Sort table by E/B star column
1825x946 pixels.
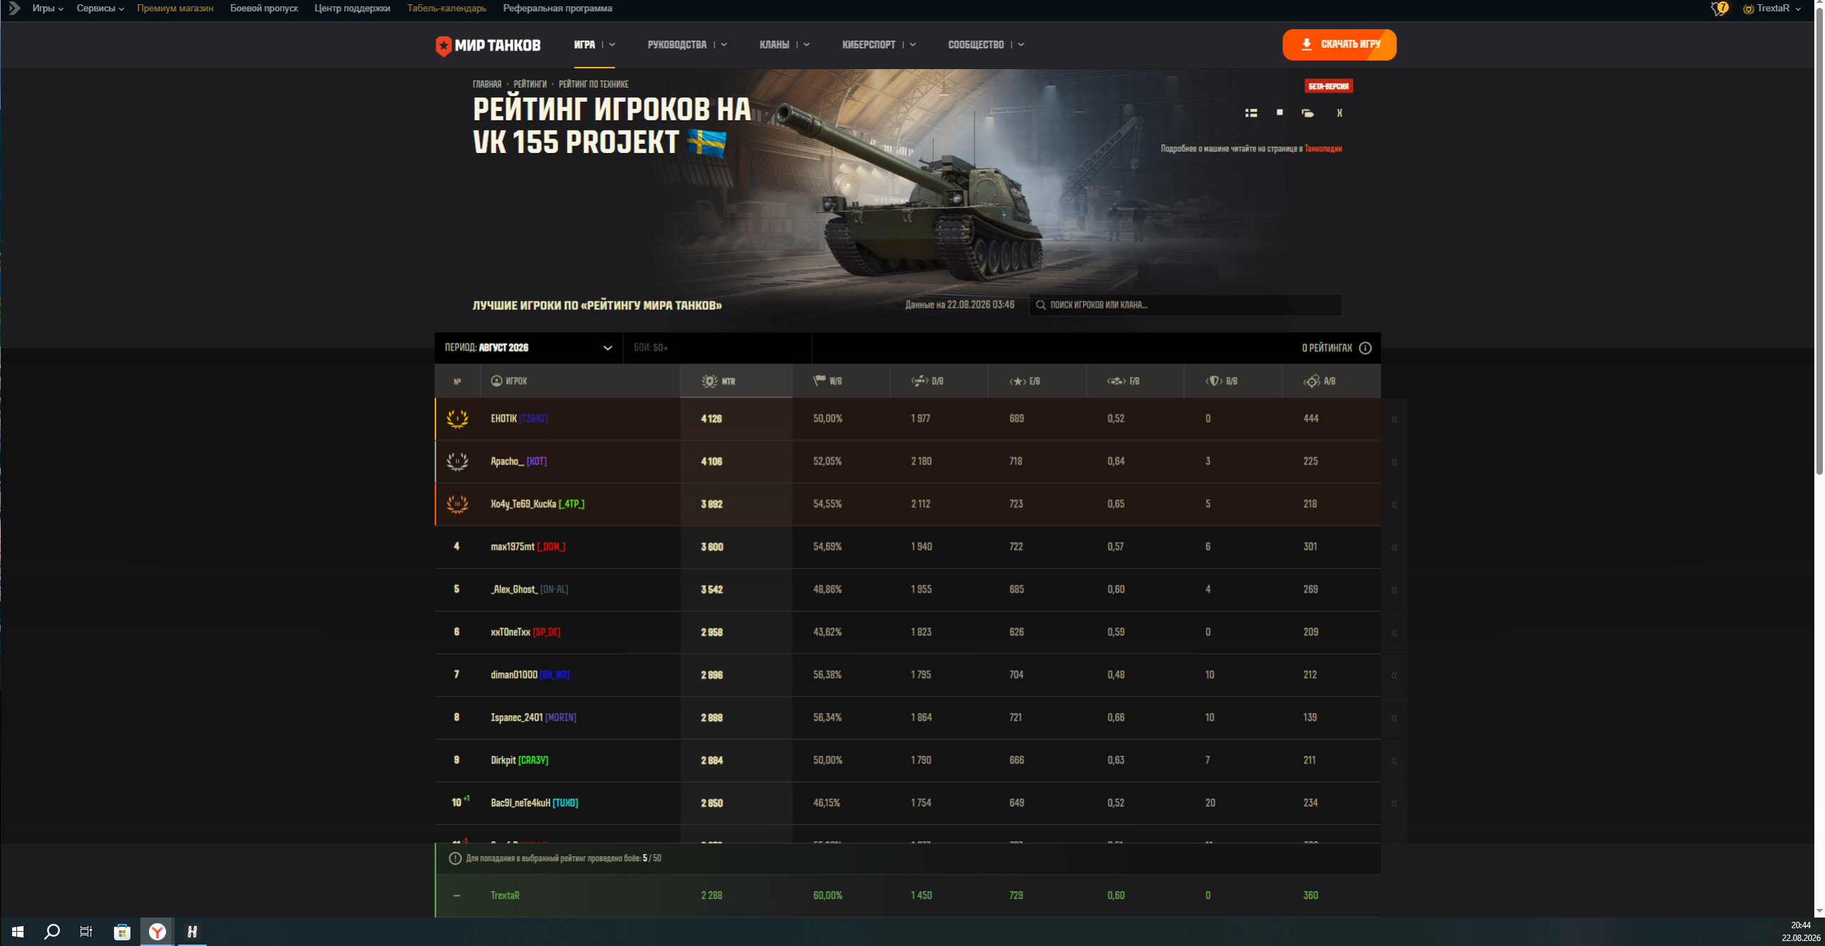(1037, 381)
